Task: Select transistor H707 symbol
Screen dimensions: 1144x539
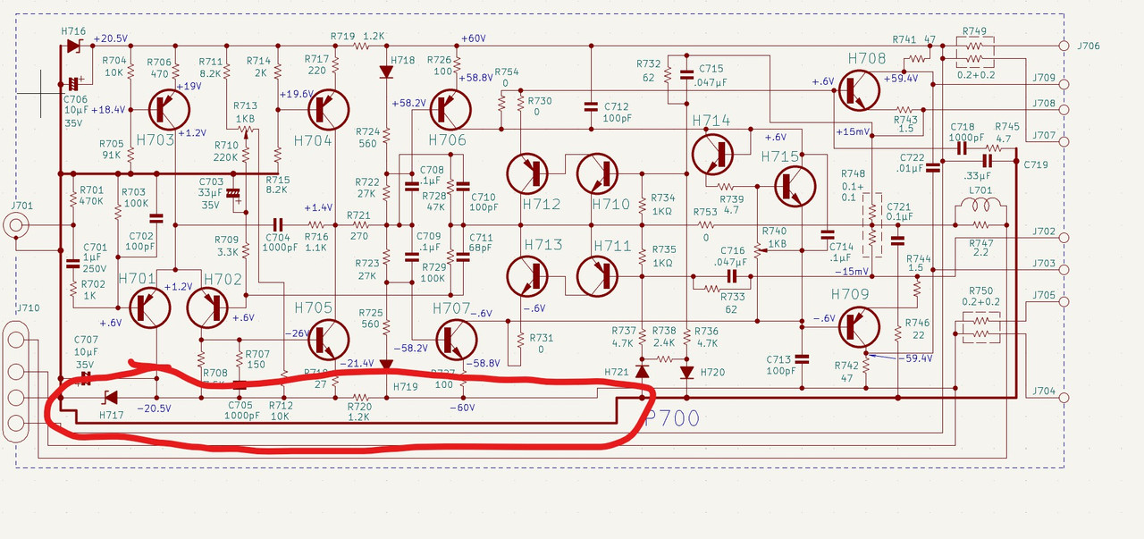Action: point(457,339)
